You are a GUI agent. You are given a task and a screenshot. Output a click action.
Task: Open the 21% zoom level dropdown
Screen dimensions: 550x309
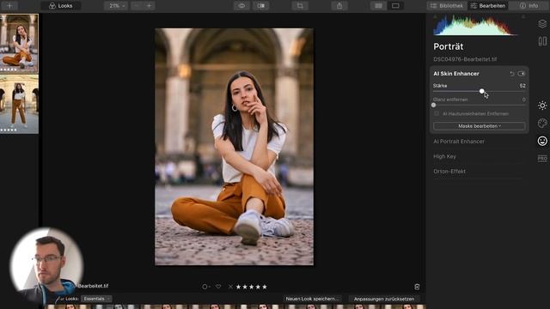click(116, 6)
